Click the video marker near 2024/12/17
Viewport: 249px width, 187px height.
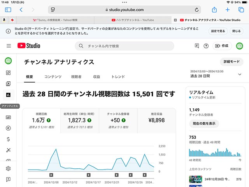pos(89,175)
